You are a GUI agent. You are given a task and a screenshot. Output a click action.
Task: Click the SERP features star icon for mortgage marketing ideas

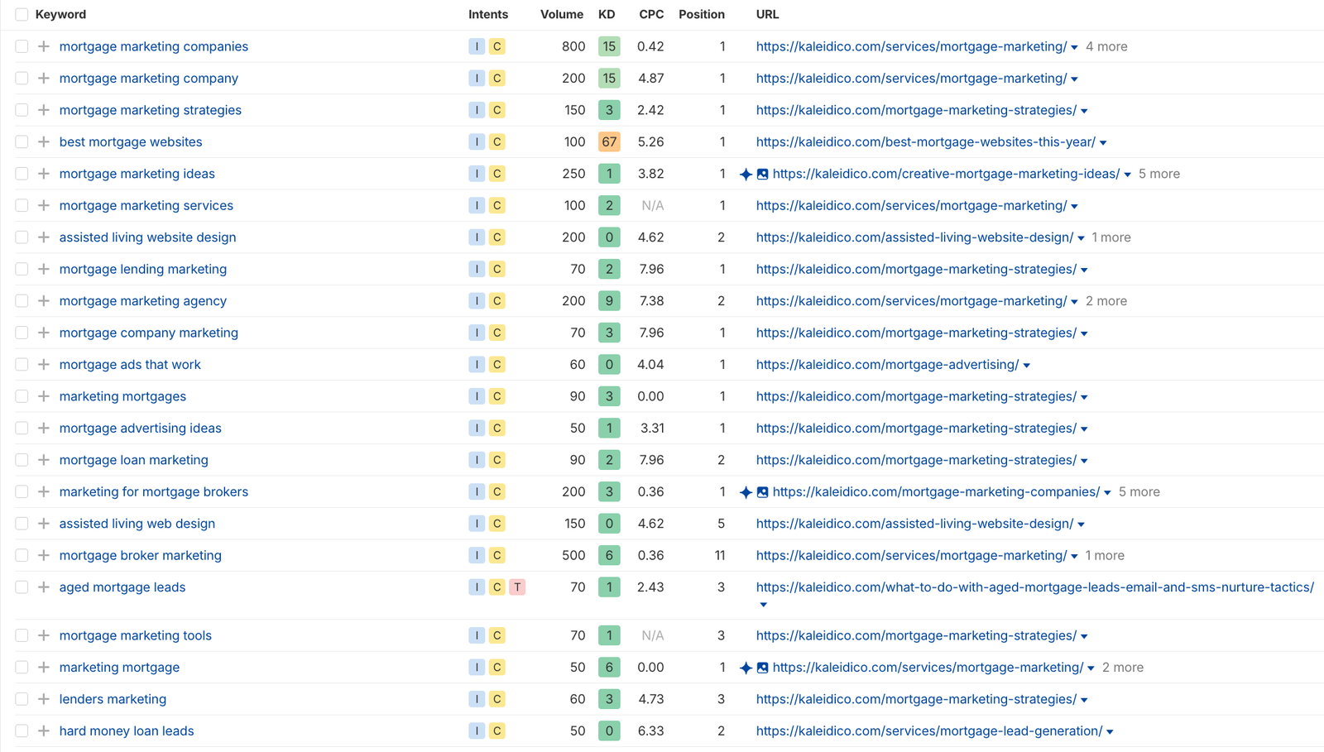(x=746, y=175)
